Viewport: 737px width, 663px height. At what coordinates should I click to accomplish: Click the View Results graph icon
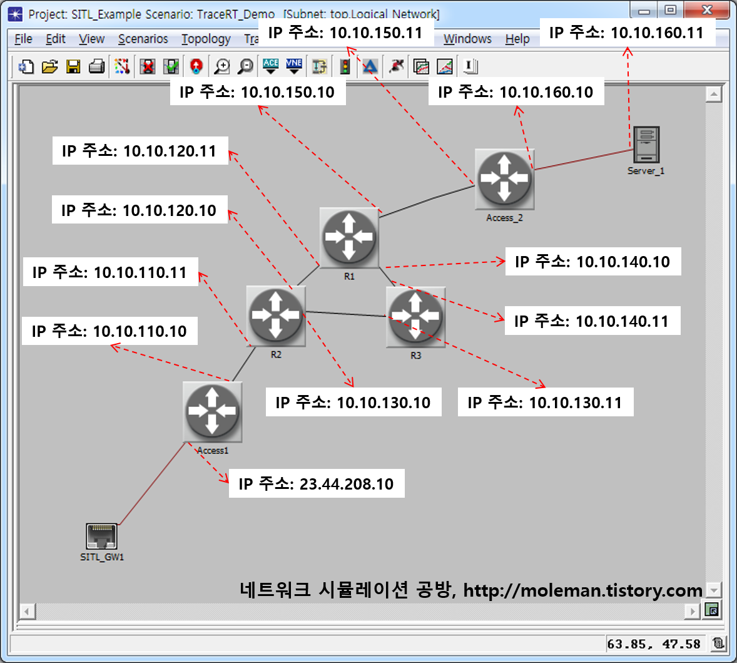[x=421, y=67]
